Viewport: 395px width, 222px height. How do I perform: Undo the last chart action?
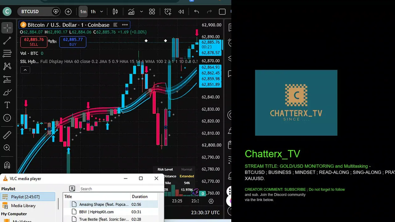click(x=197, y=12)
